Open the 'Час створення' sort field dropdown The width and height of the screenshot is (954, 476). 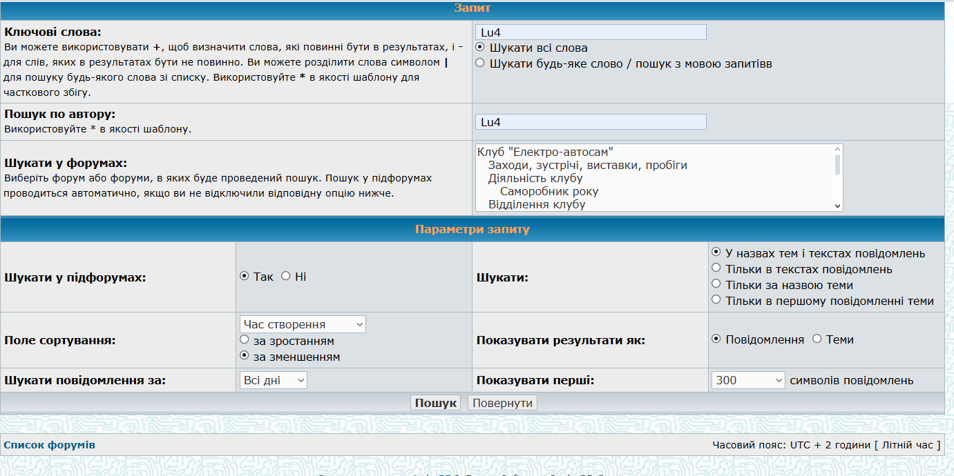click(303, 324)
